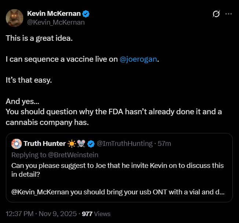Open the Truth Hunter display name
This screenshot has height=223, width=239.
44,143
